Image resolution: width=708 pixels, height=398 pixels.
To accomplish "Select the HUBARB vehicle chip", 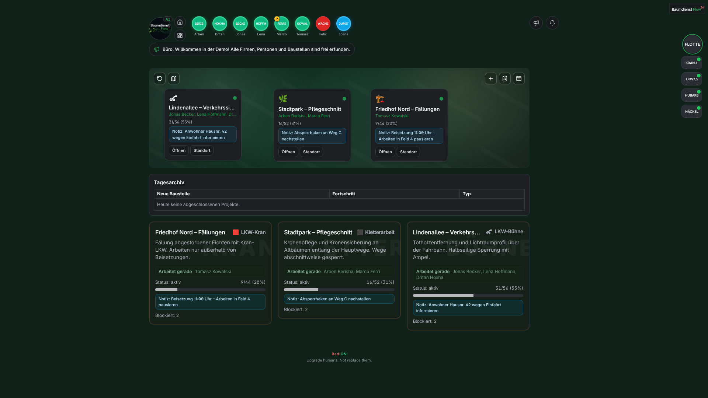I will (692, 95).
